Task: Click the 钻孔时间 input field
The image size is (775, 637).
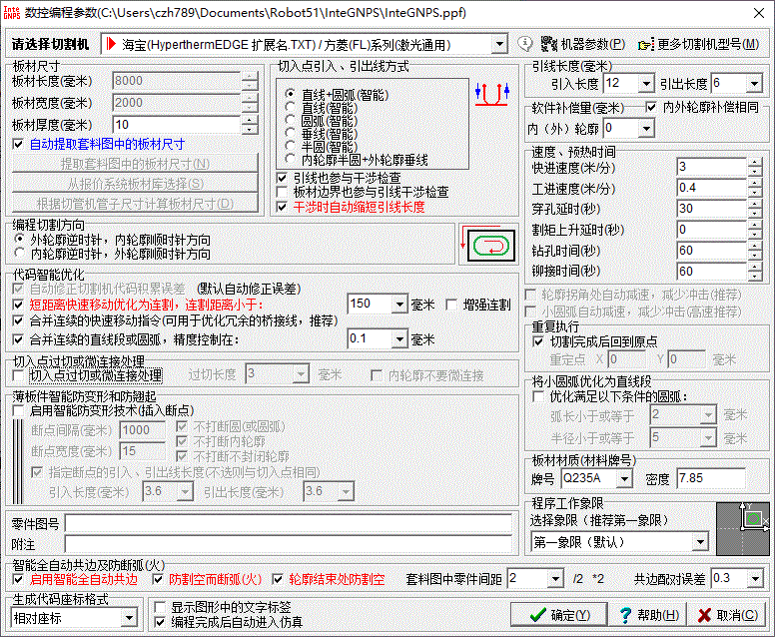Action: coord(711,251)
